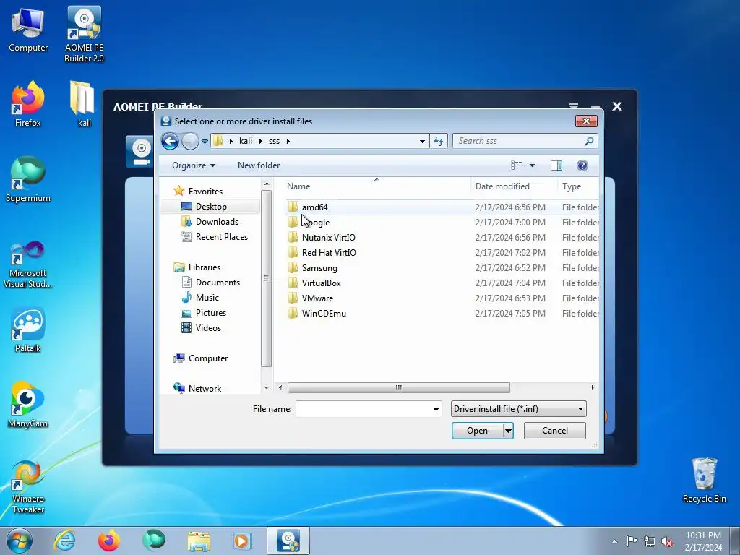Viewport: 740px width, 555px height.
Task: Open Action Center flag in tray
Action: pyautogui.click(x=632, y=541)
